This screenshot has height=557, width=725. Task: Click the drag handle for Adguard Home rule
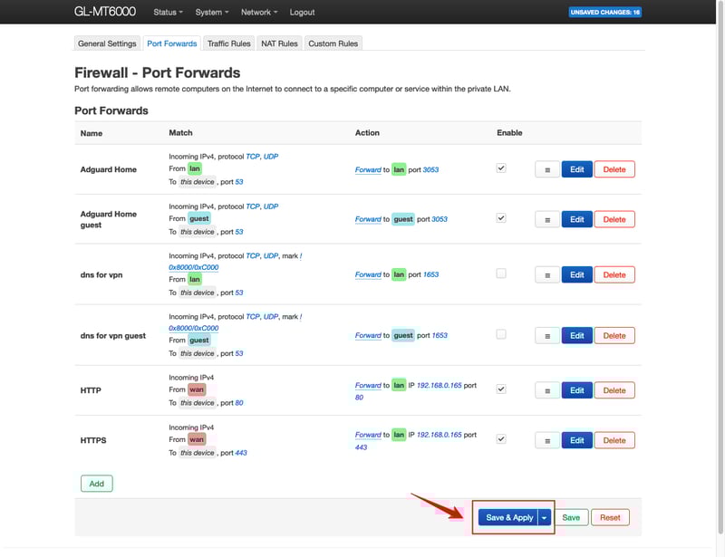point(546,169)
